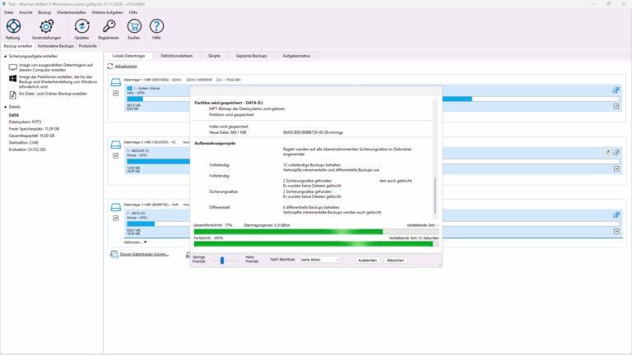Uncheck the BACKUP partition checkbox at row end
This screenshot has width=632, height=355.
tap(616, 168)
